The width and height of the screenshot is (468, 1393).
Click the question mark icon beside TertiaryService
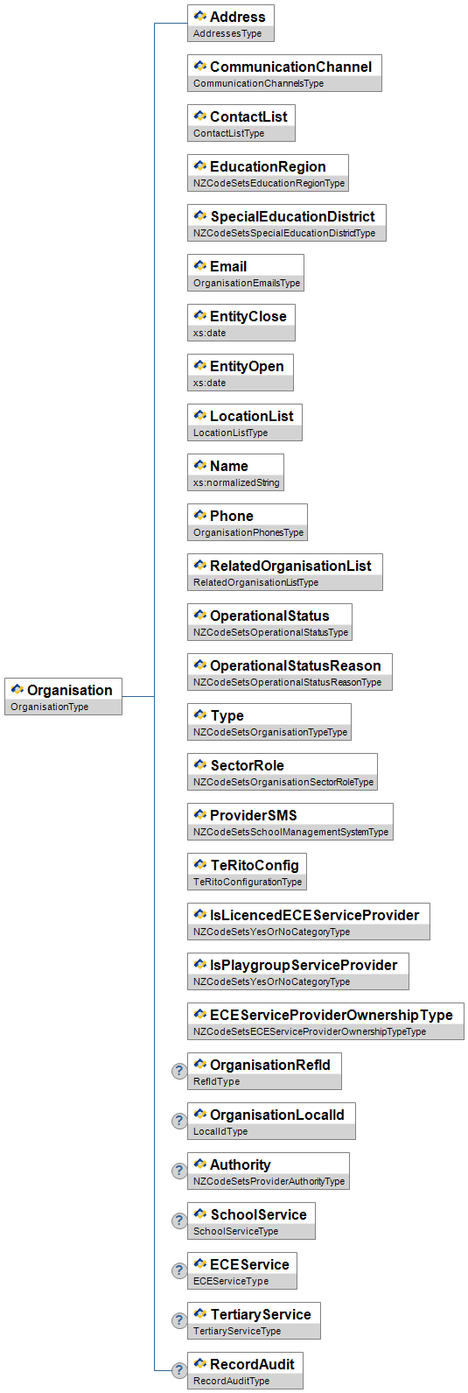coord(178,1320)
